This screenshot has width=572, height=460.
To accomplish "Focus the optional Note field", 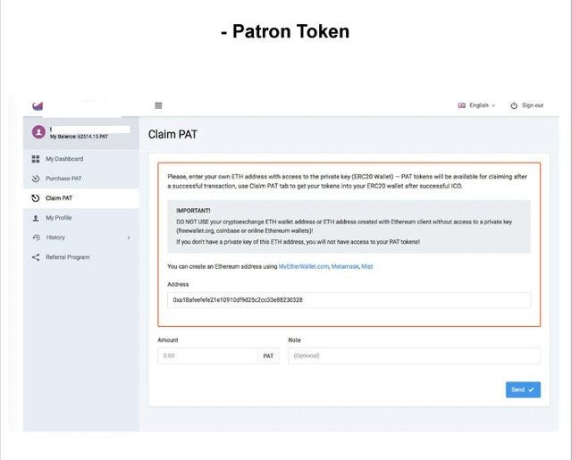I will coord(413,355).
